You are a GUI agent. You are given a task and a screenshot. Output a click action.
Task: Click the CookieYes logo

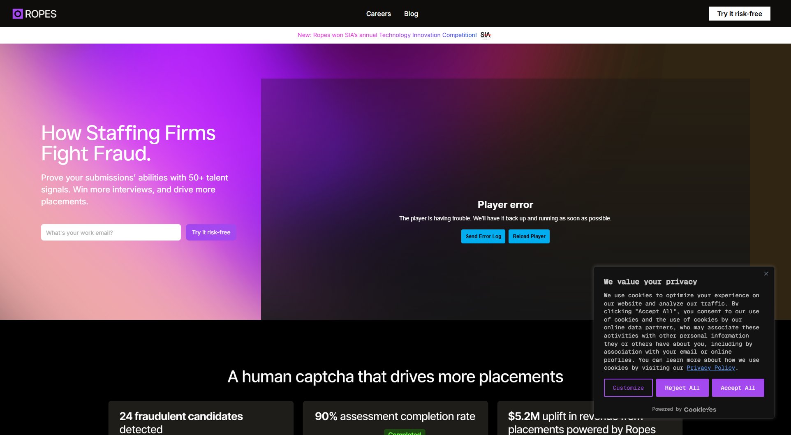pos(700,410)
